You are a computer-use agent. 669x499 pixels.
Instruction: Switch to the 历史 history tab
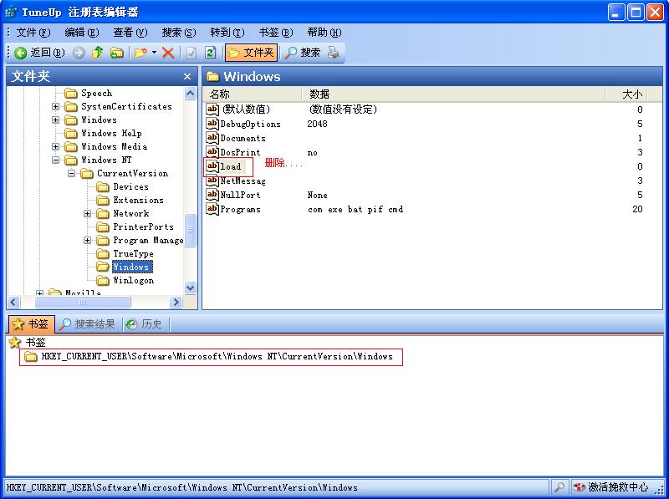click(145, 324)
